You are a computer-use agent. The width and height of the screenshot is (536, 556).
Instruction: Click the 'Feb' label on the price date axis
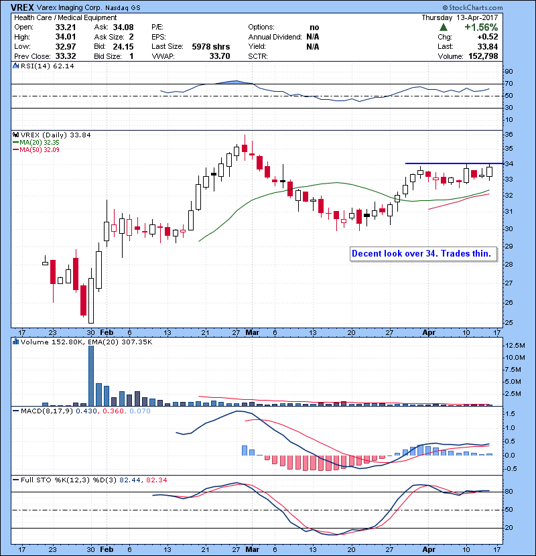107,333
